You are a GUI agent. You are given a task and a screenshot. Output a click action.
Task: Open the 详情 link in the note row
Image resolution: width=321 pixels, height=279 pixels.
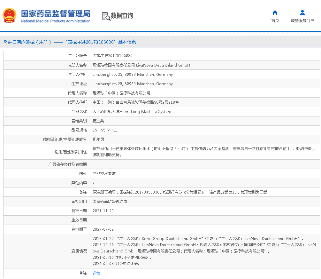pos(96,273)
